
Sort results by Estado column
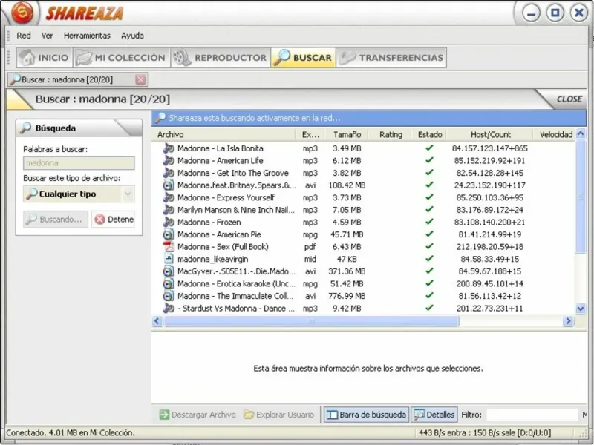pos(430,134)
